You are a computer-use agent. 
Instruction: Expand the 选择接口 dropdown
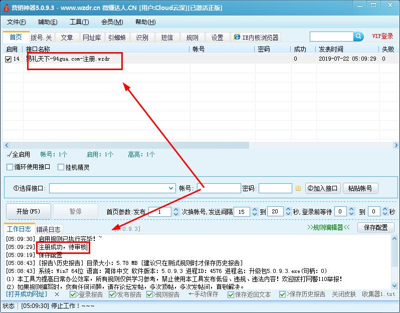click(x=170, y=188)
